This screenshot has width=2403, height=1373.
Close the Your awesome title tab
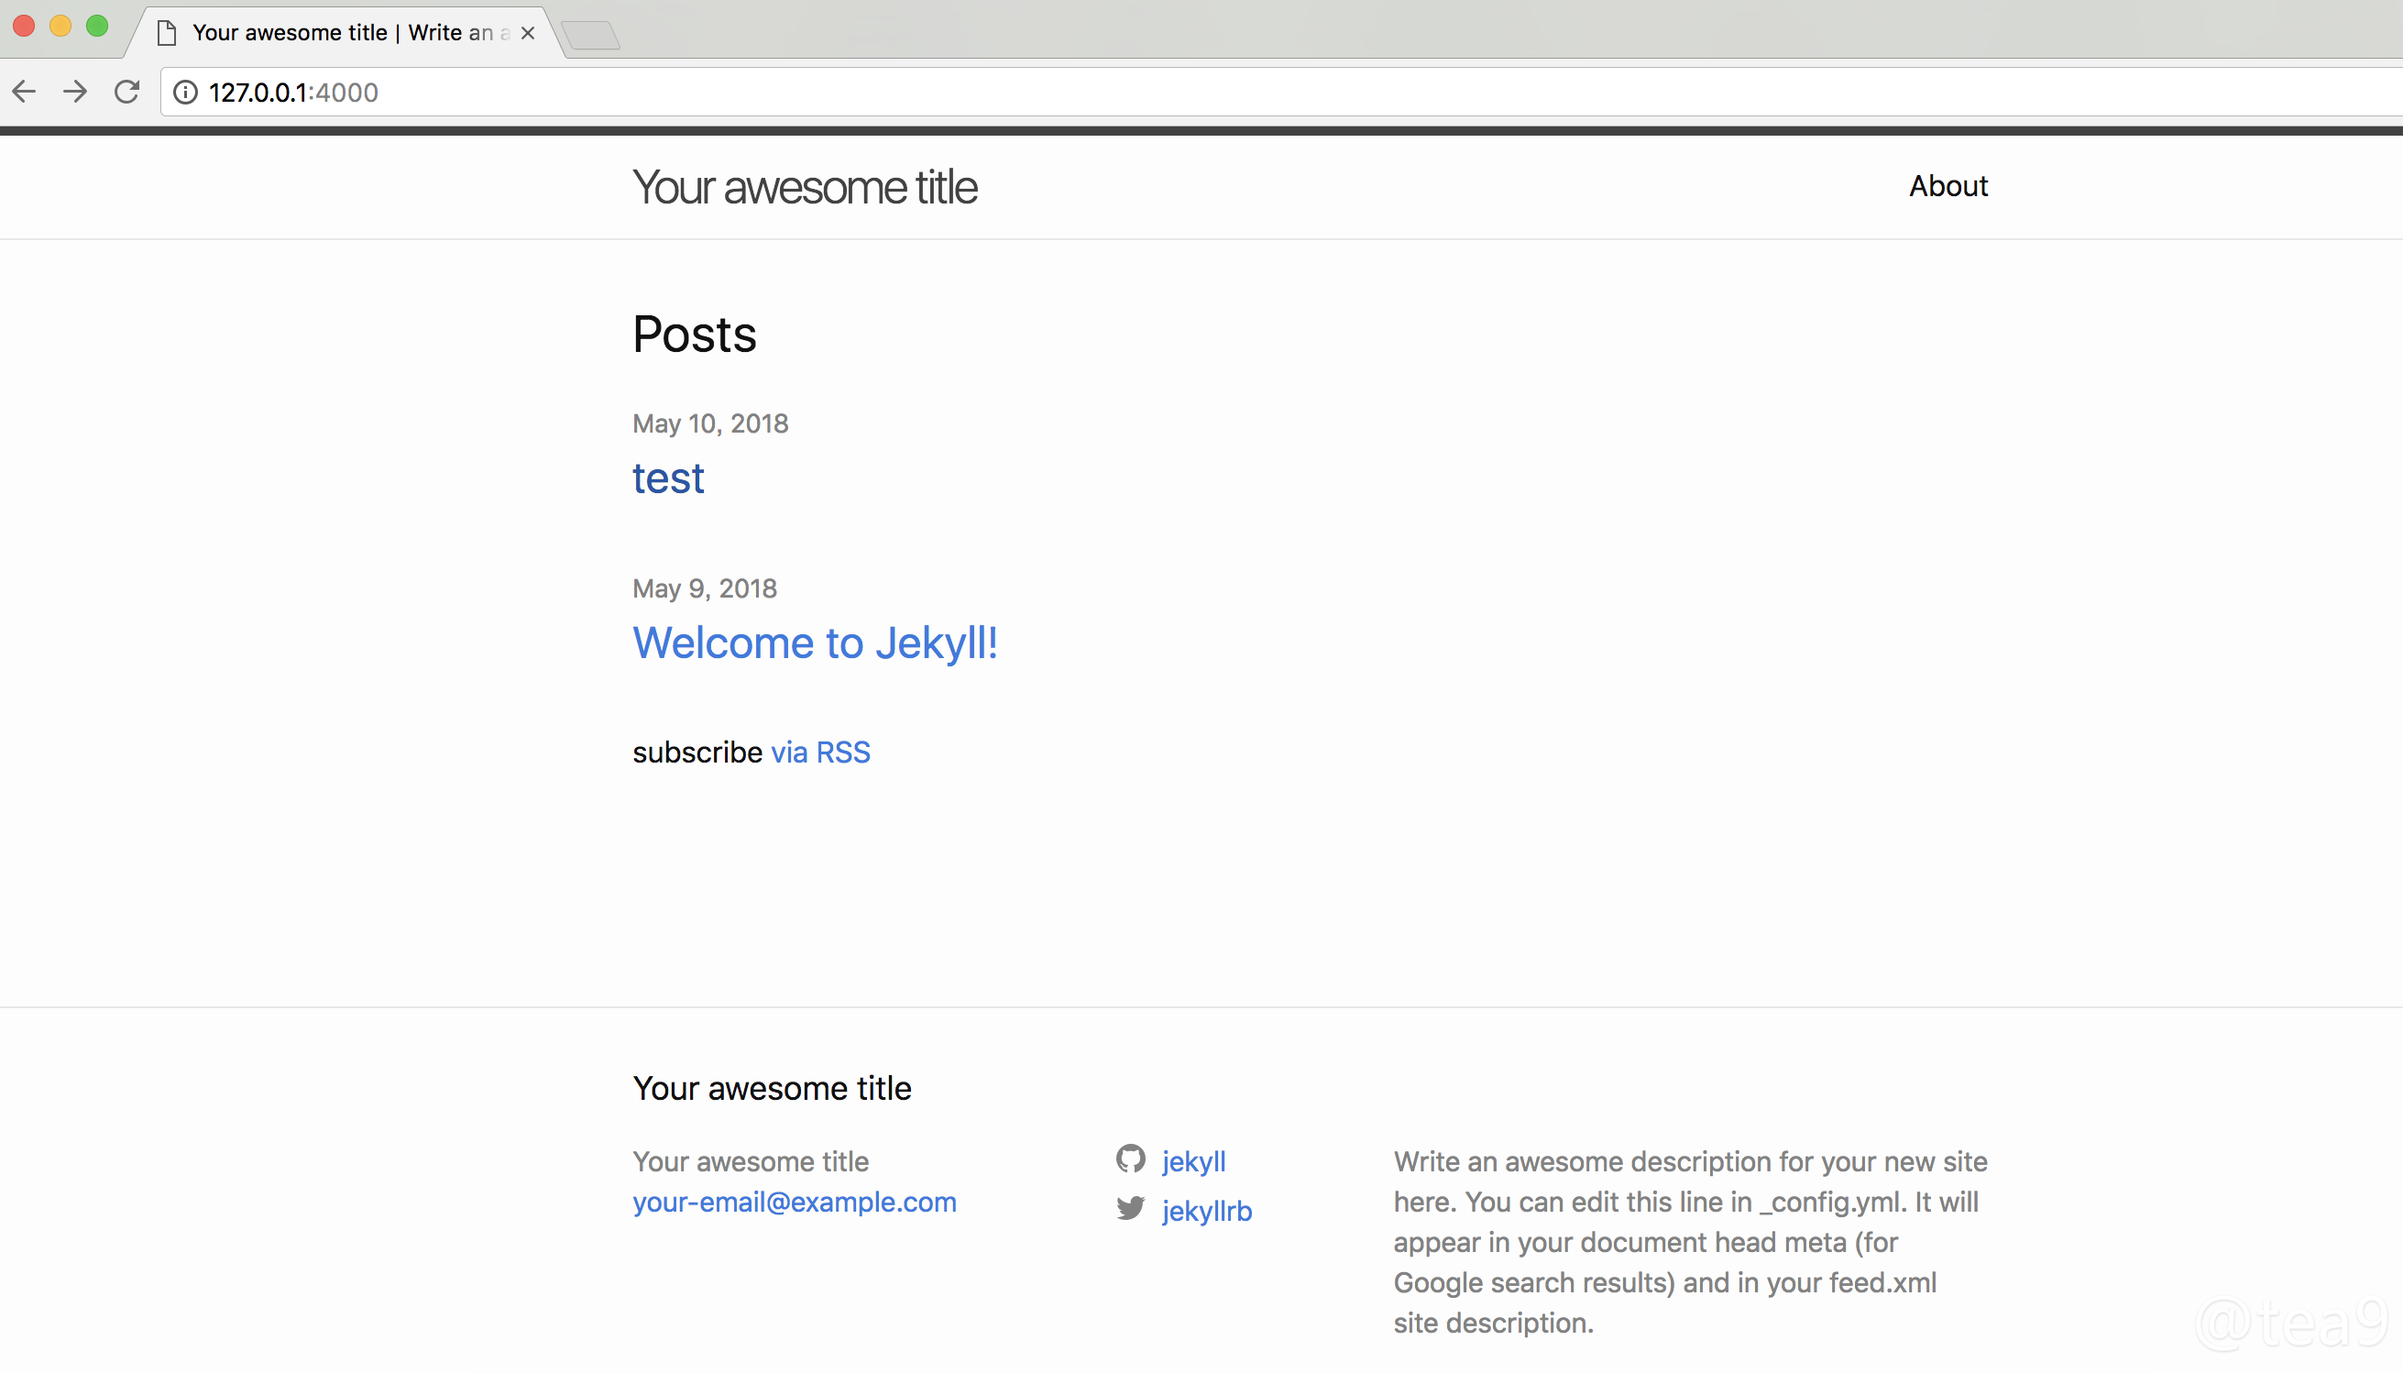(x=528, y=33)
